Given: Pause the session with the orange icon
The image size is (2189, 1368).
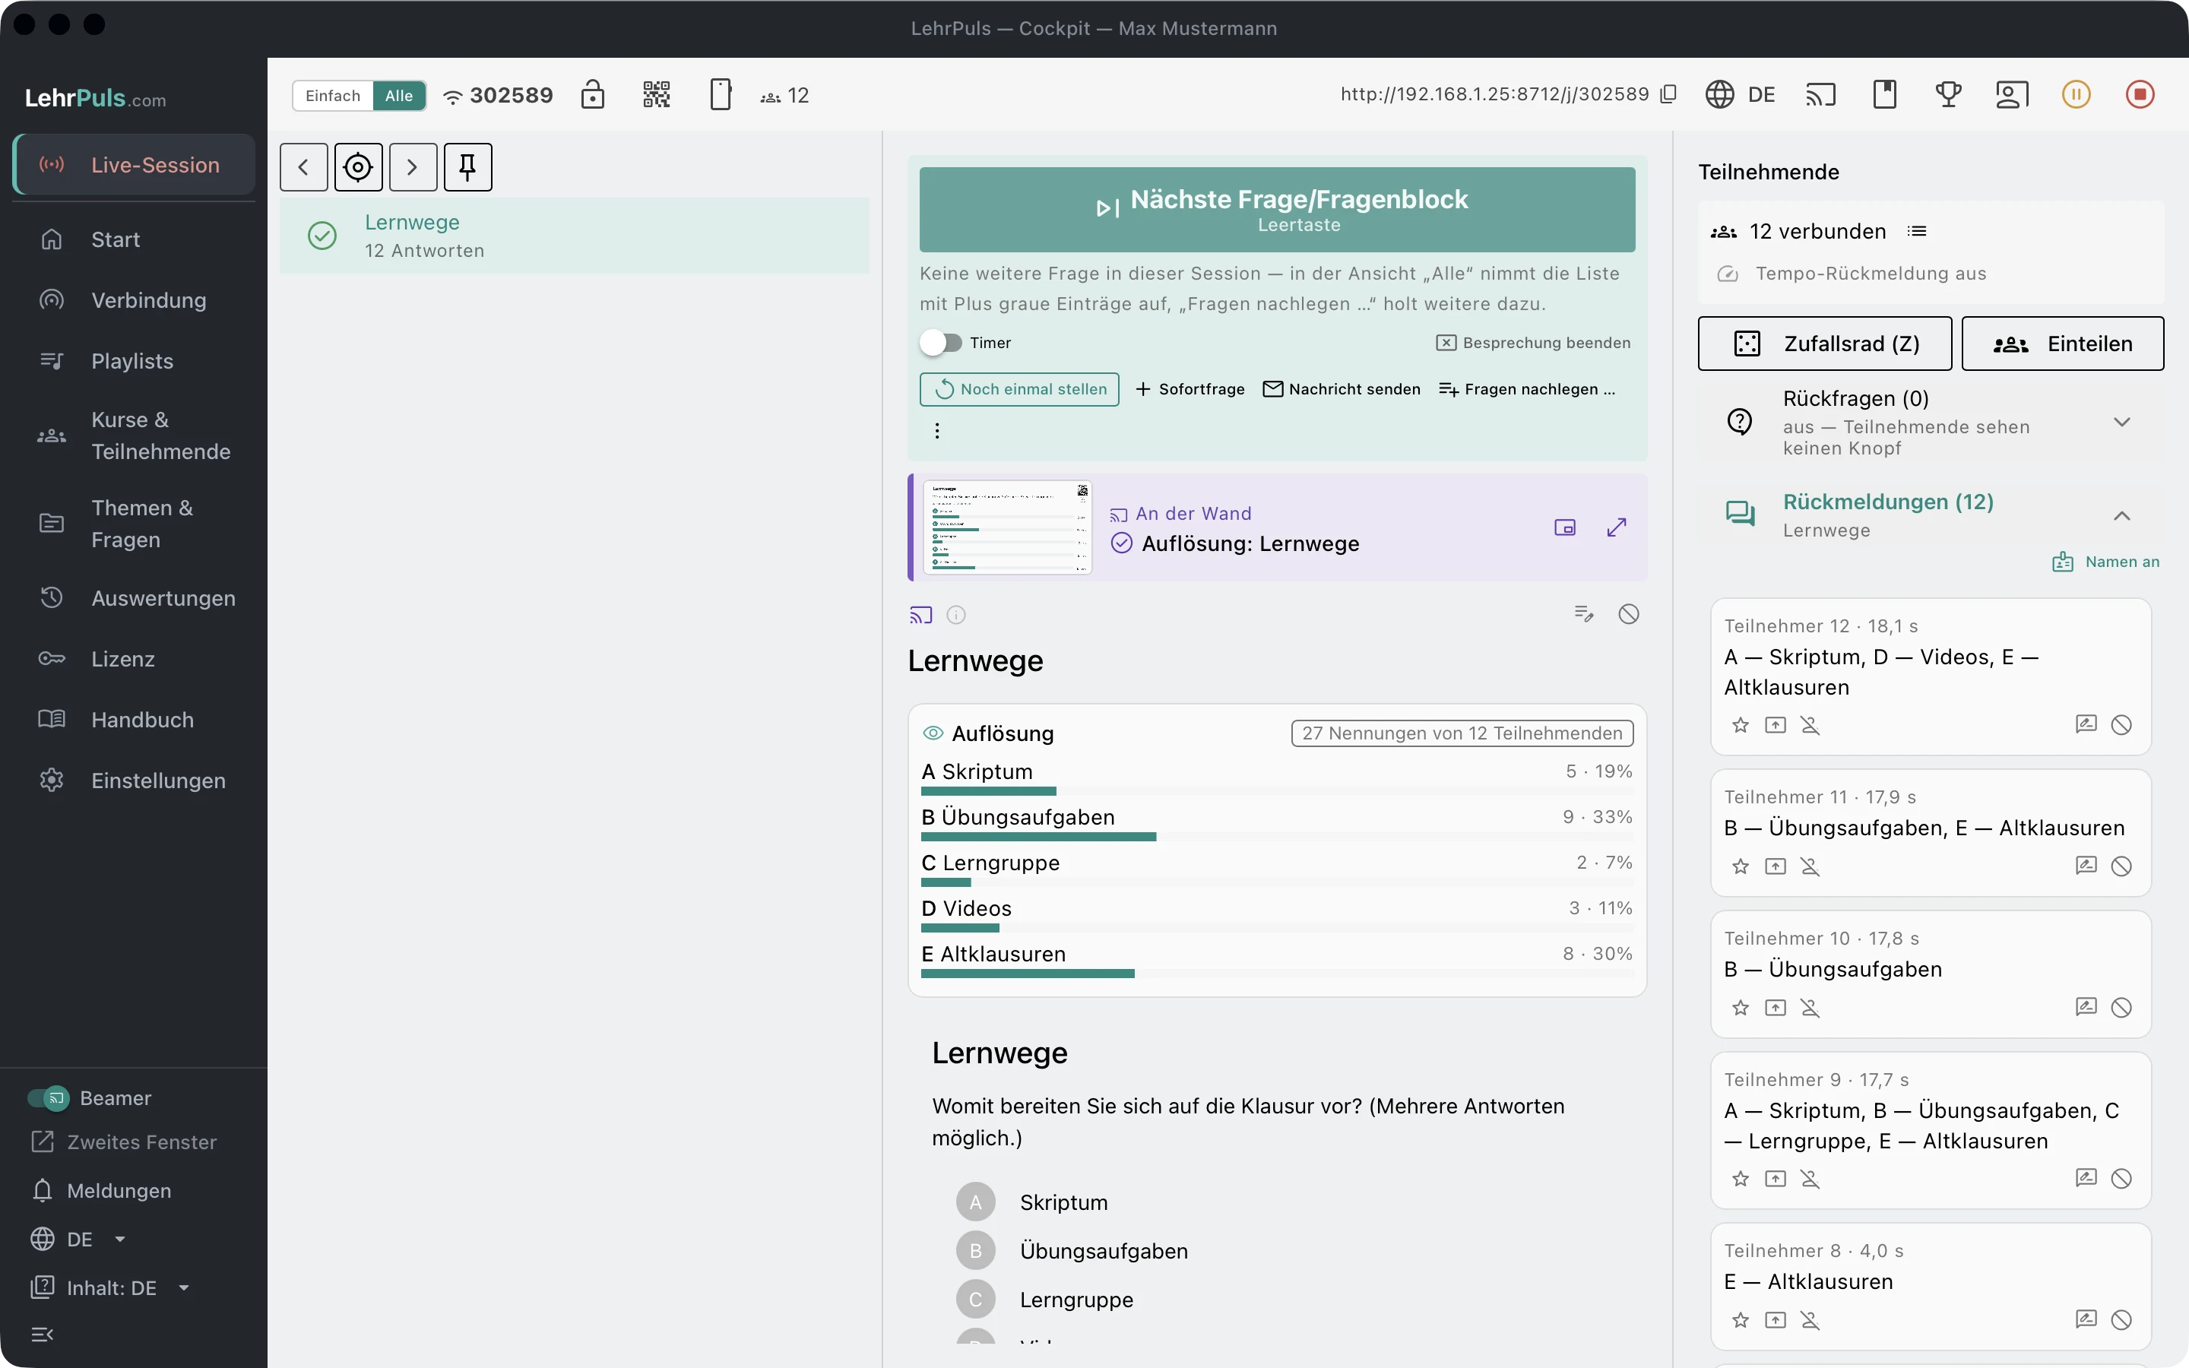Looking at the screenshot, I should point(2076,94).
